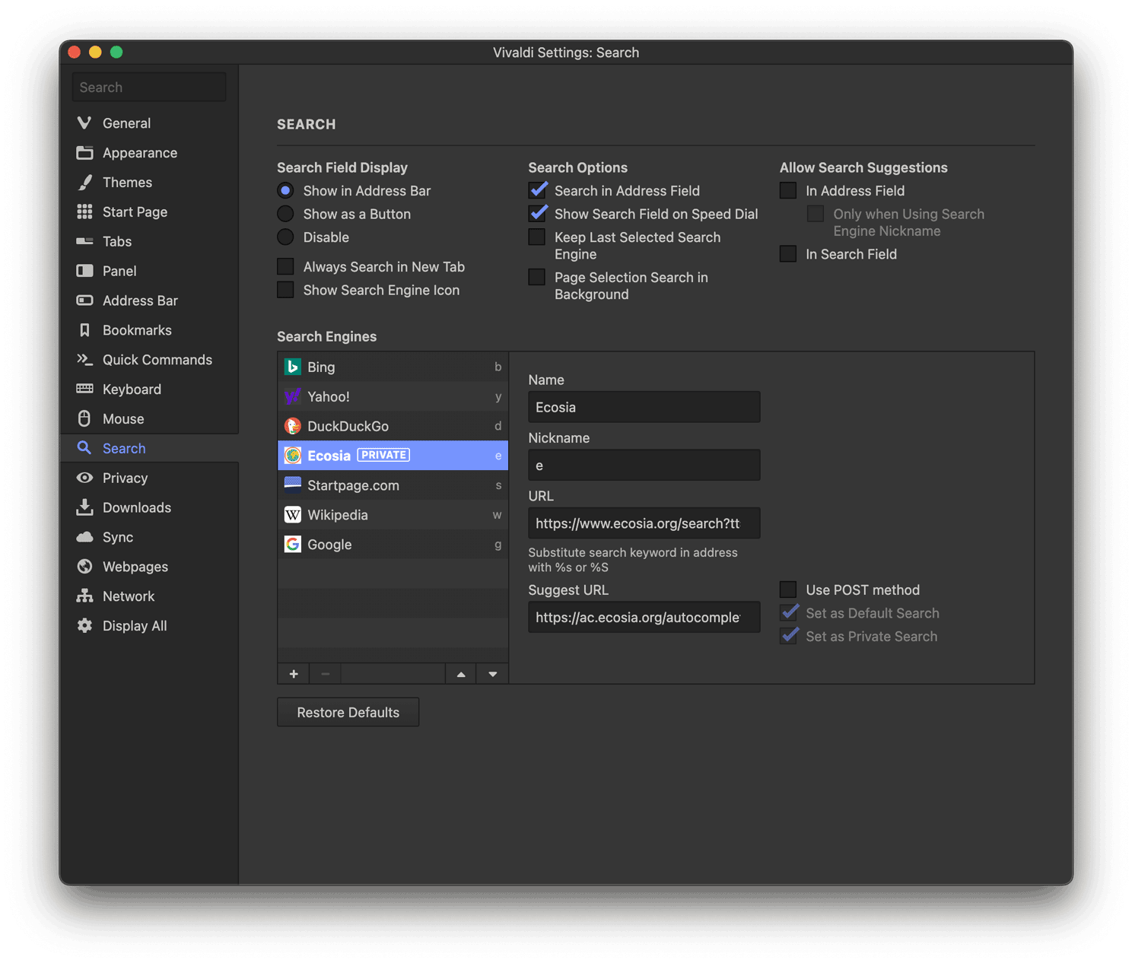This screenshot has width=1132, height=963.
Task: Click the Start Page grid icon
Action: click(84, 211)
